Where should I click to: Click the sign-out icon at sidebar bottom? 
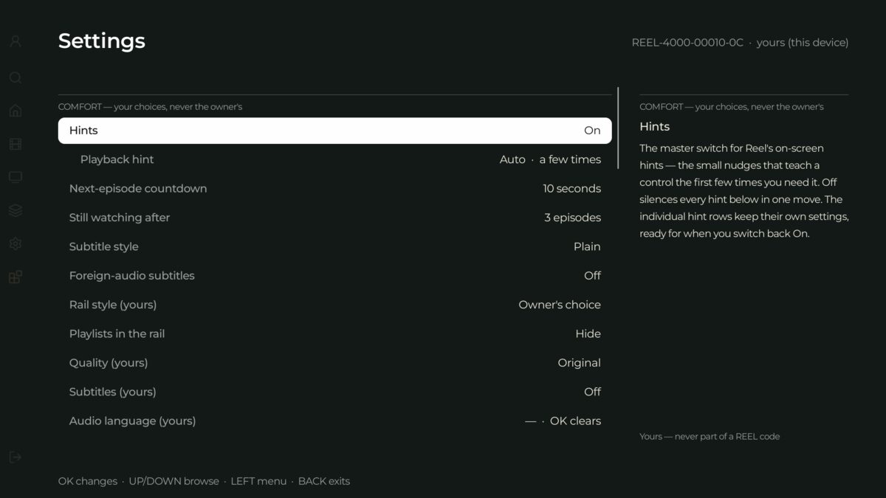pos(16,457)
